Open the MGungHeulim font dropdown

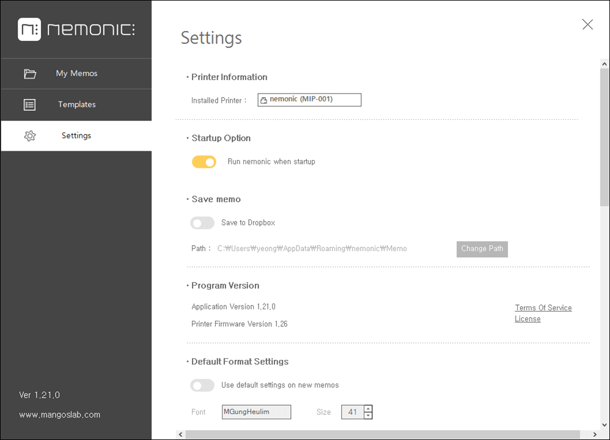tap(256, 412)
